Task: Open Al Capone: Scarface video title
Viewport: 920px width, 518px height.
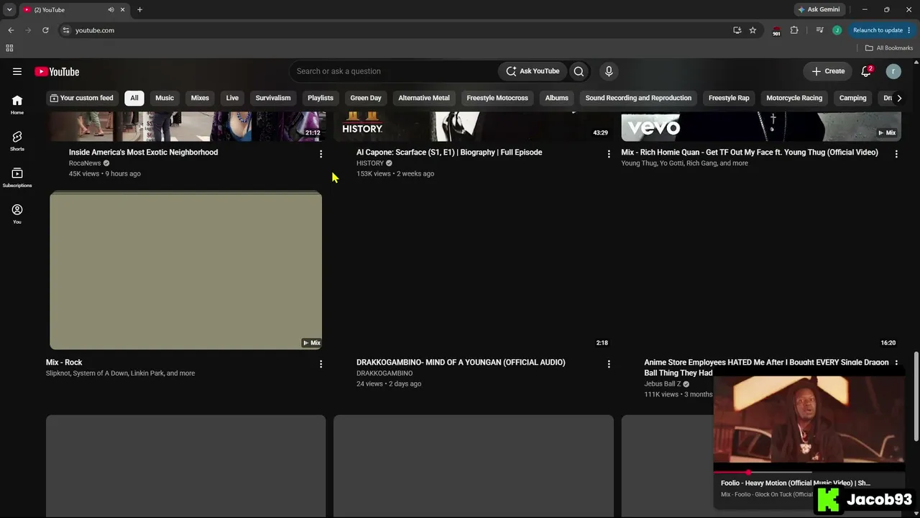Action: 449,153
